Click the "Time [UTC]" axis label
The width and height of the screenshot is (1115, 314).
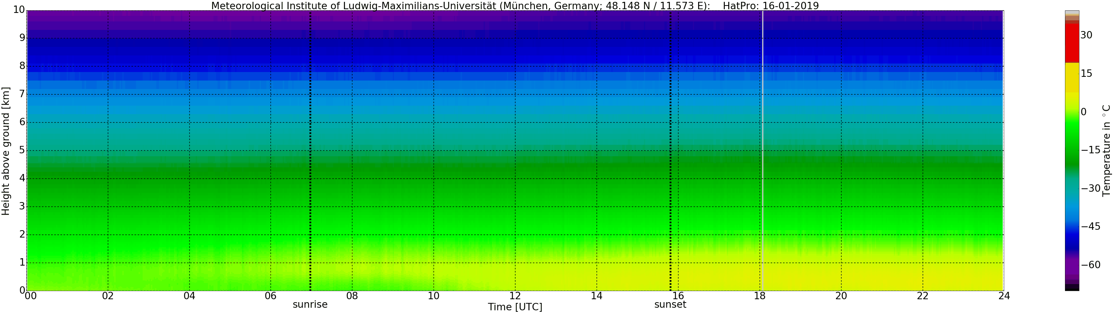(x=515, y=307)
